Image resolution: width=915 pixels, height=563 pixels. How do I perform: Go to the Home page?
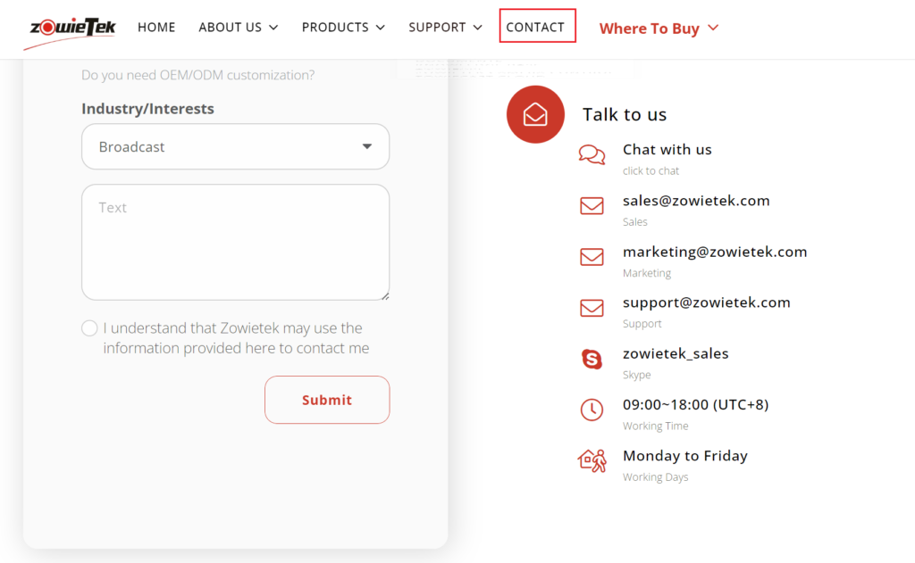pyautogui.click(x=156, y=28)
